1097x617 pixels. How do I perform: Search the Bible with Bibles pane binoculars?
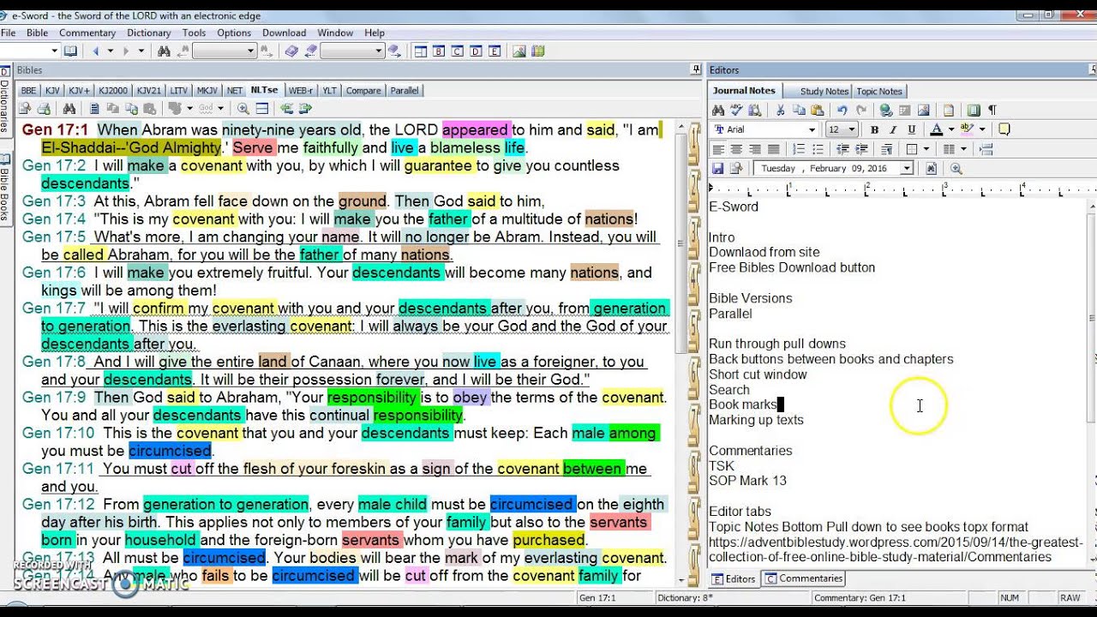click(x=69, y=109)
